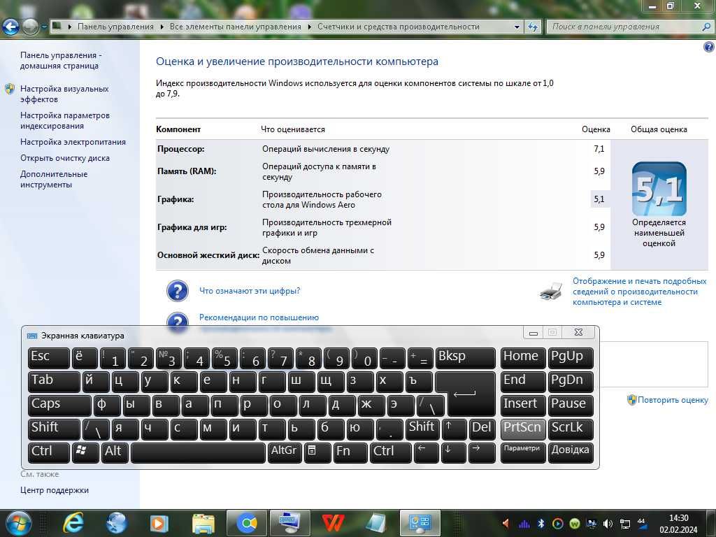Open WPS Office red W taskbar icon
This screenshot has width=716, height=537.
click(334, 523)
